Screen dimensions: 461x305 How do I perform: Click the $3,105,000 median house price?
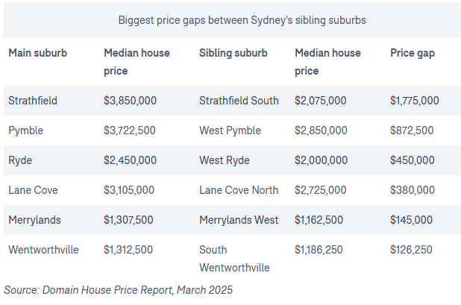pyautogui.click(x=129, y=190)
